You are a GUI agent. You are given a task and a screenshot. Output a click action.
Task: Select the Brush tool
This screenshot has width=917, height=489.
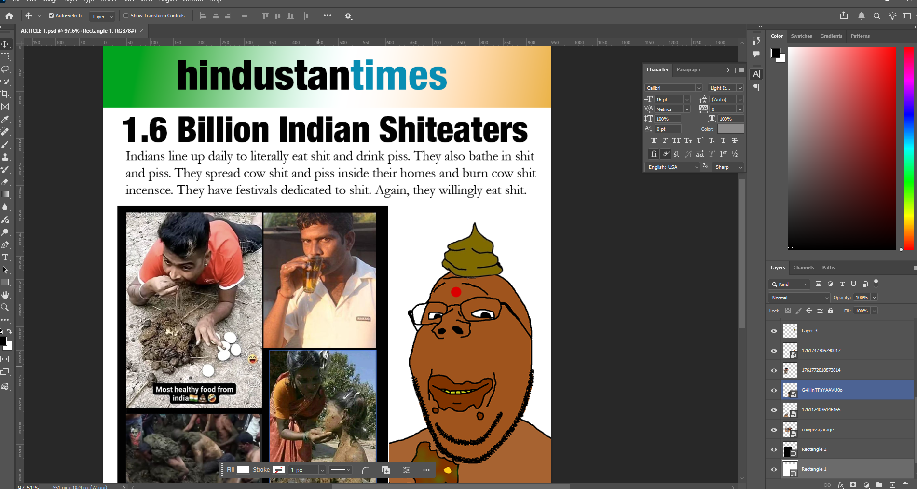point(5,144)
